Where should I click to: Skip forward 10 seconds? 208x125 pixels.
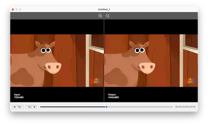tap(31, 107)
